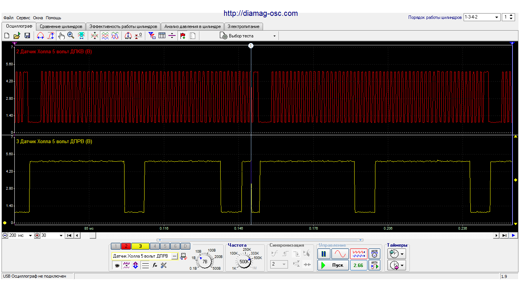This screenshot has width=523, height=281.
Task: Switch to Анализ давления в цилиндре tab
Action: point(192,26)
